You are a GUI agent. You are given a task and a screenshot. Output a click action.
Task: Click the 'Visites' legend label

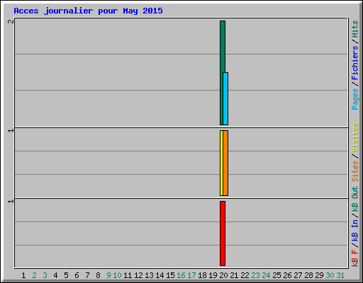coord(355,137)
